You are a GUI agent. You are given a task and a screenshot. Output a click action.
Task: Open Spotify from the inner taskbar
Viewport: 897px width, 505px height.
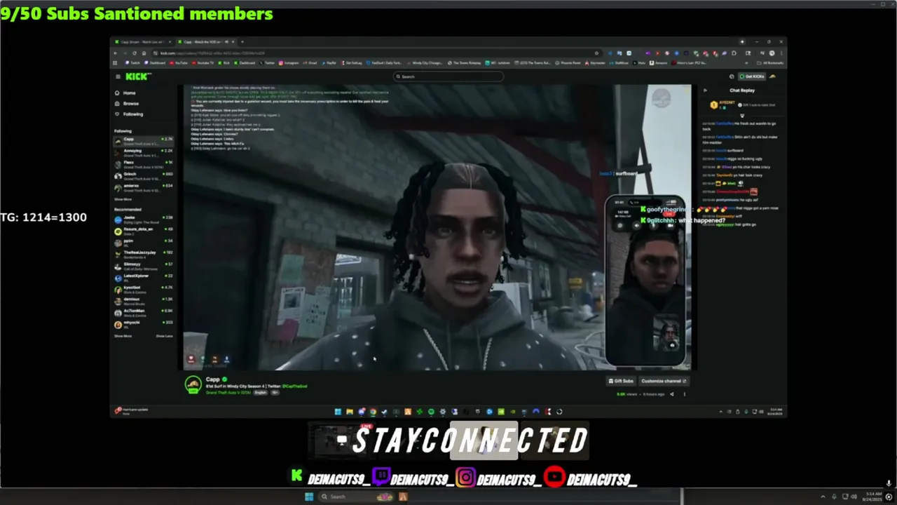pos(431,412)
